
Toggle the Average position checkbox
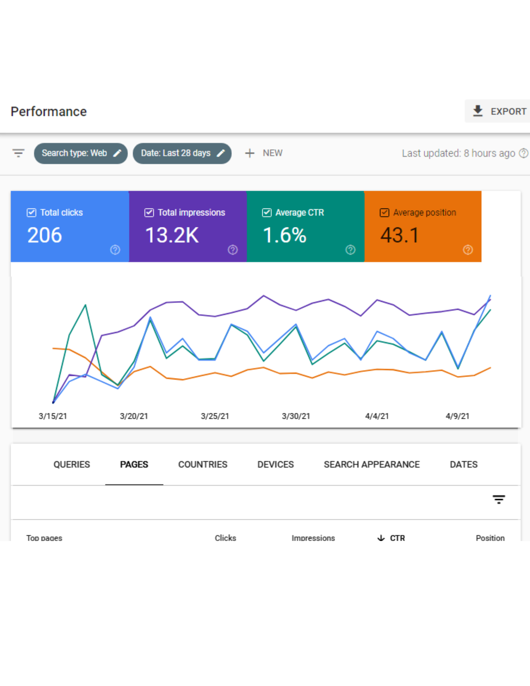pos(384,213)
